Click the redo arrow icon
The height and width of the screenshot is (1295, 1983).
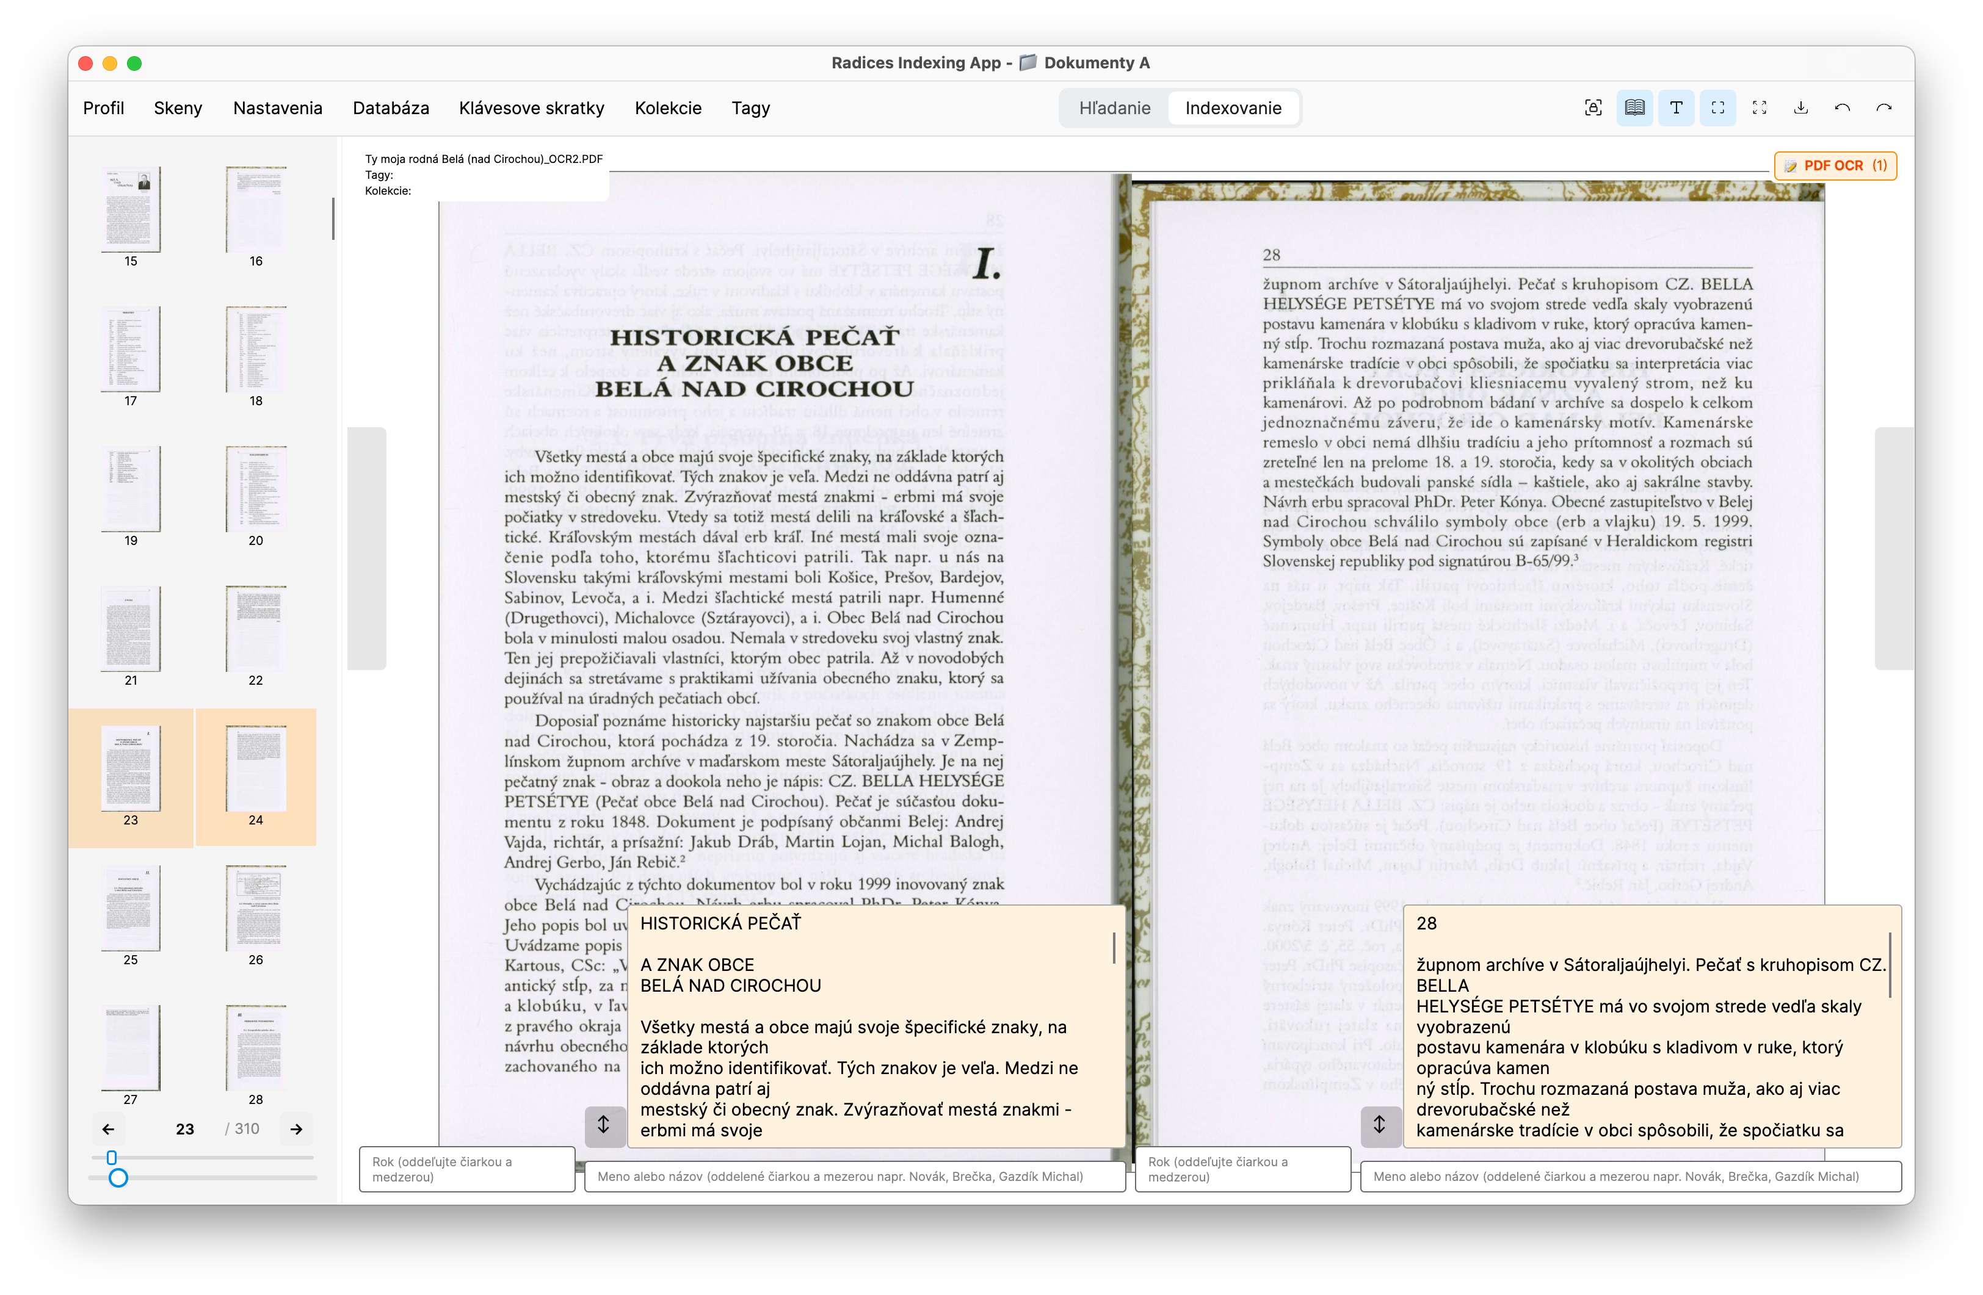click(1884, 108)
